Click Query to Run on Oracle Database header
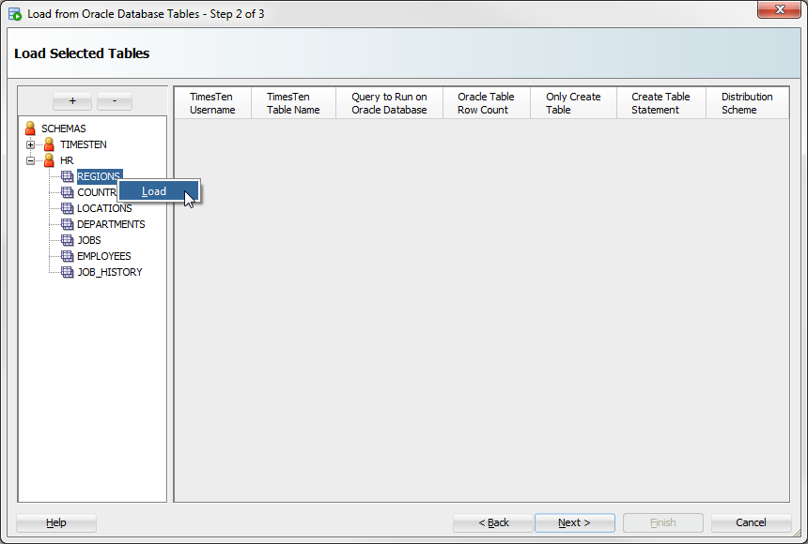The height and width of the screenshot is (544, 808). [x=390, y=103]
